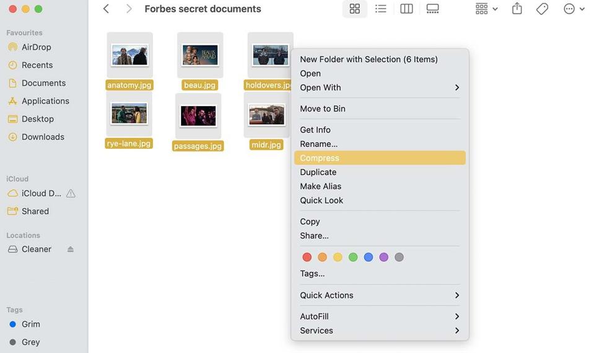The height and width of the screenshot is (353, 594).
Task: Choose New Folder with Selection
Action: (369, 60)
